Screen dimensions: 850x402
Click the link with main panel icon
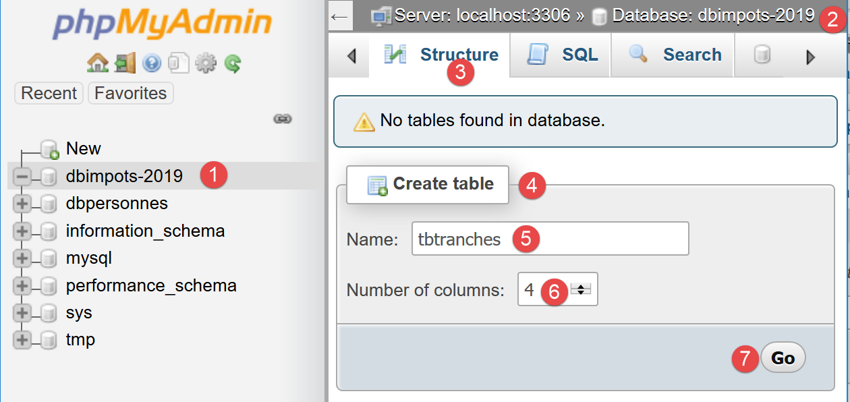[x=282, y=119]
